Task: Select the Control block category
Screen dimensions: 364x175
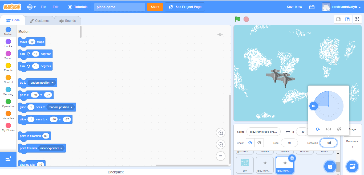Action: pyautogui.click(x=8, y=79)
